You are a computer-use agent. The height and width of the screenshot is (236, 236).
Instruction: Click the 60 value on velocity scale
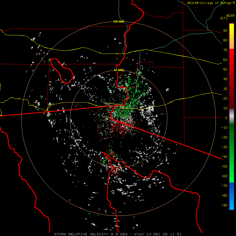click(225, 60)
